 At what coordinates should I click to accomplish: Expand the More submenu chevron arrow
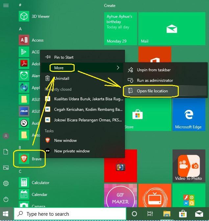point(118,68)
